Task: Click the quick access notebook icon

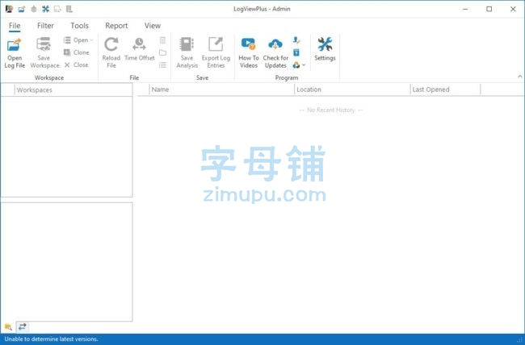Action: point(69,9)
